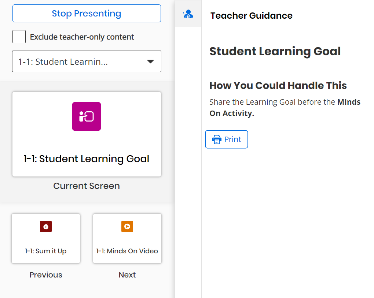Image resolution: width=374 pixels, height=298 pixels.
Task: Open '1-1: Minds On Video' screen title
Action: tap(127, 251)
